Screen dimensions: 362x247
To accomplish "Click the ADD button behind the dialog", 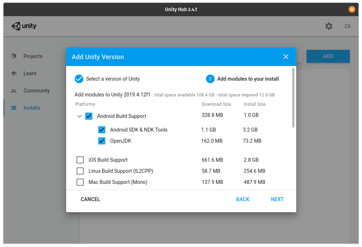I will (x=328, y=56).
